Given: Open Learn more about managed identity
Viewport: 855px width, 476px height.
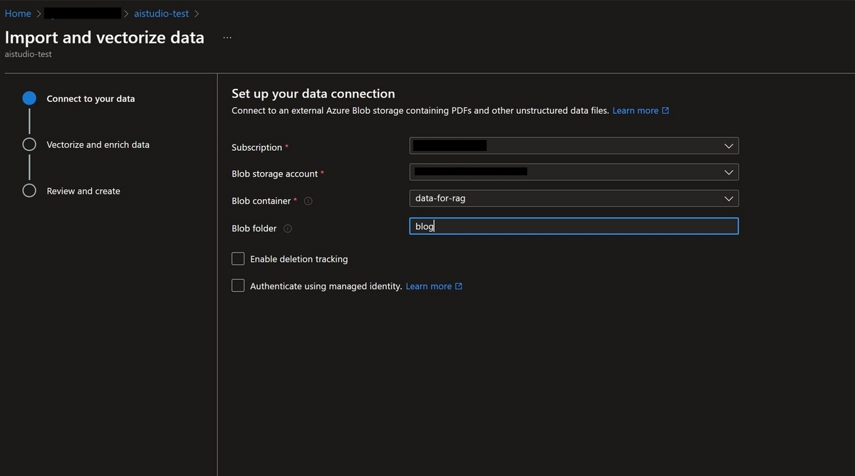Looking at the screenshot, I should 428,287.
